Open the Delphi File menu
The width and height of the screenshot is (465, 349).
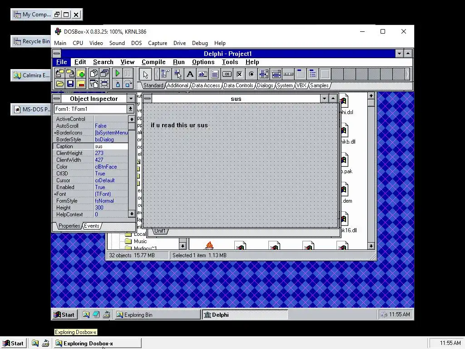pos(62,62)
